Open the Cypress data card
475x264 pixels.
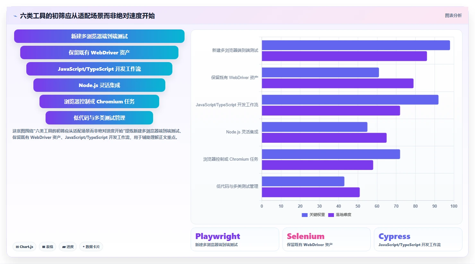point(418,239)
